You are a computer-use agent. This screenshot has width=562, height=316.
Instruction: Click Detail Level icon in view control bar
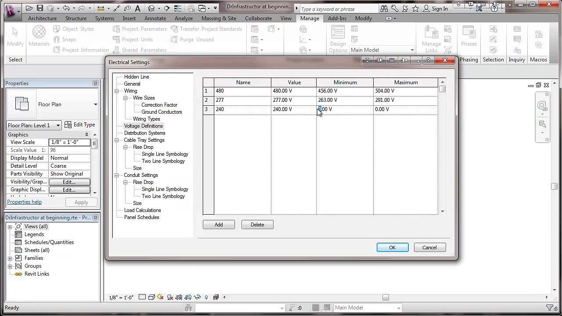pos(142,297)
